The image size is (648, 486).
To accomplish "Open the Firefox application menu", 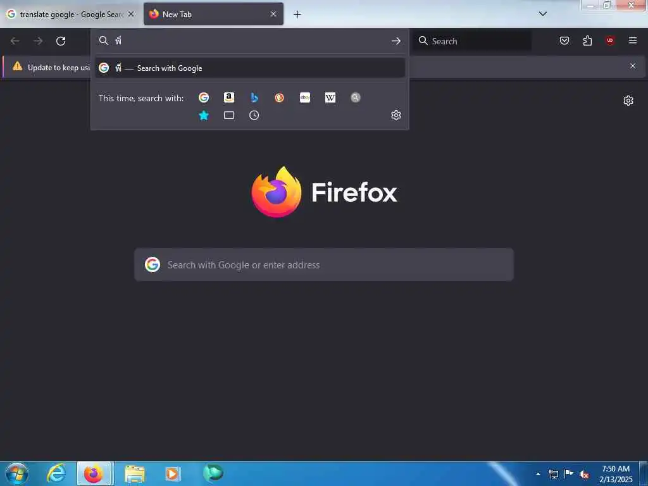I will pos(633,40).
